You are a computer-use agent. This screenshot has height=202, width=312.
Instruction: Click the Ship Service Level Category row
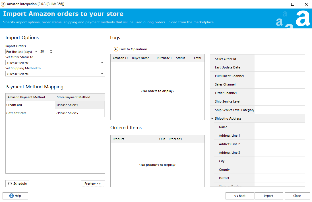[258, 110]
